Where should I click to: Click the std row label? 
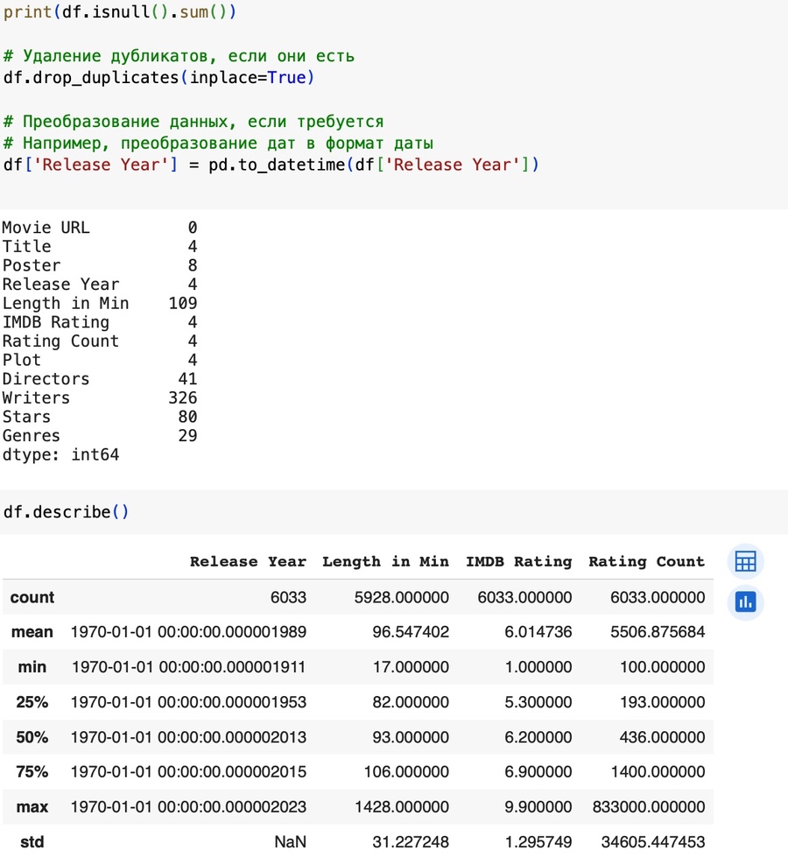click(x=32, y=842)
